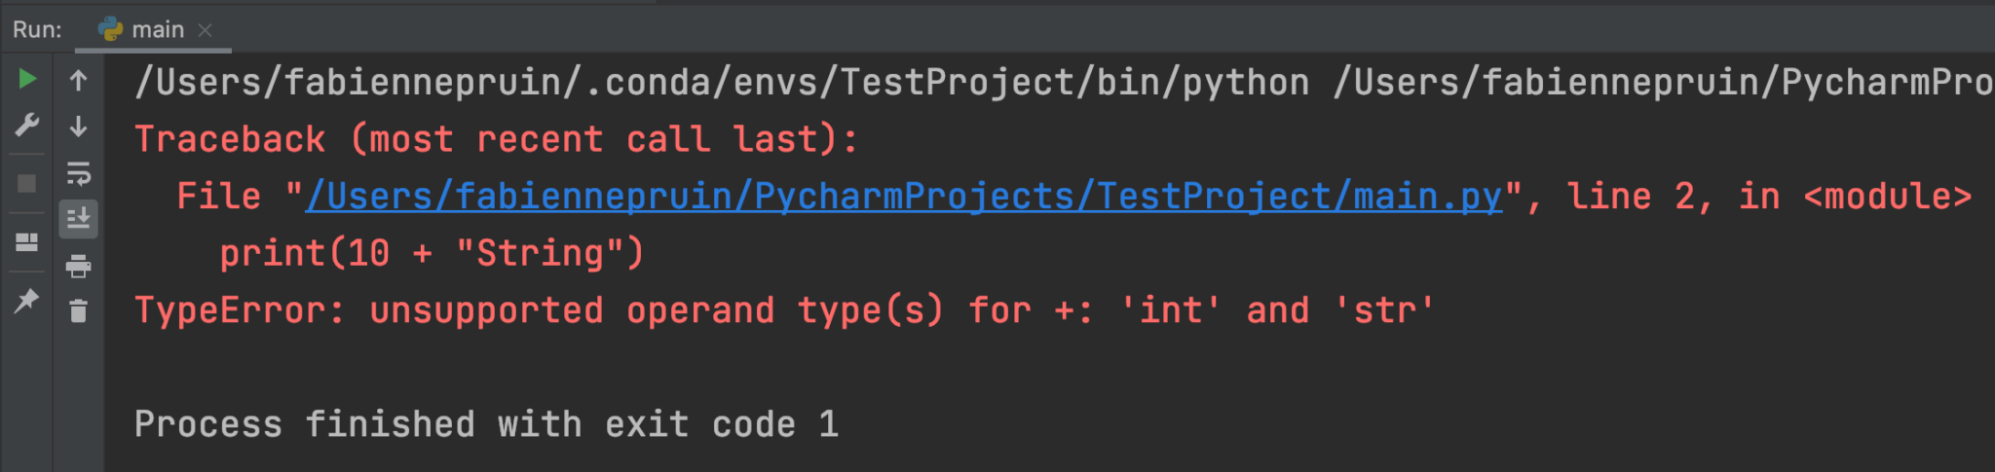The width and height of the screenshot is (1995, 472).
Task: Select the main run tab
Action: pos(156,30)
